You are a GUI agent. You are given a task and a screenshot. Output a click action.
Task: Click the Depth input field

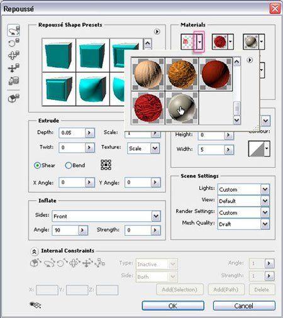72,133
